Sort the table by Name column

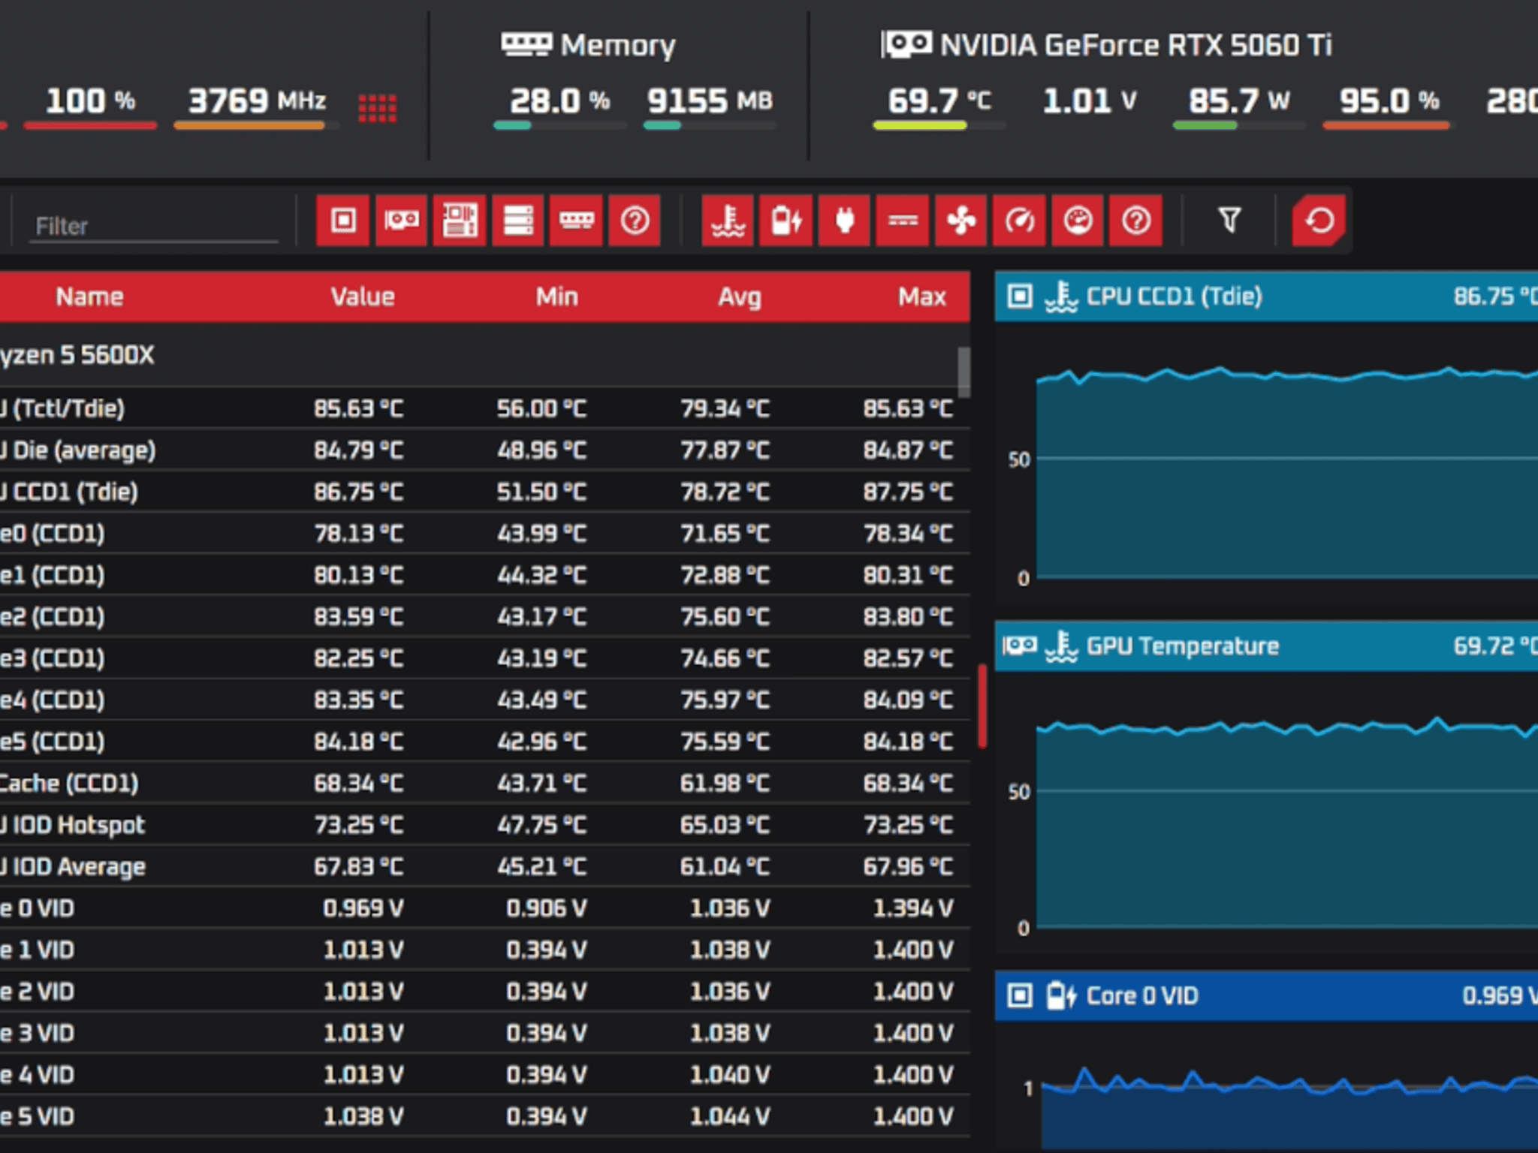(89, 297)
